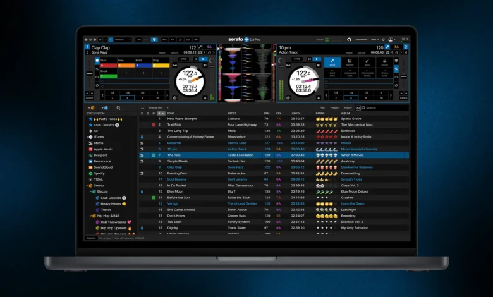The height and width of the screenshot is (297, 493).
Task: Select the Bass stem pad on right deck
Action: coord(367,62)
